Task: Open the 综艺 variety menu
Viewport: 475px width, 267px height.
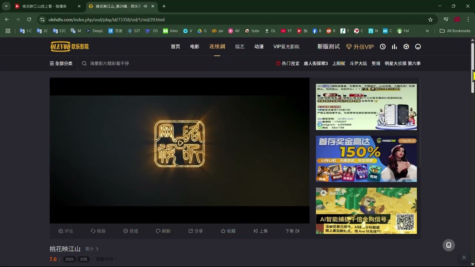Action: click(240, 47)
